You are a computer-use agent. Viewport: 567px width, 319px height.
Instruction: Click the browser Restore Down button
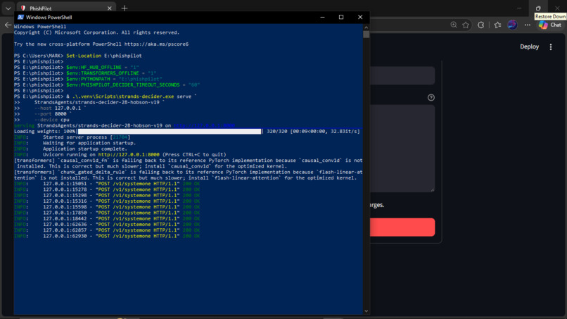(x=538, y=8)
